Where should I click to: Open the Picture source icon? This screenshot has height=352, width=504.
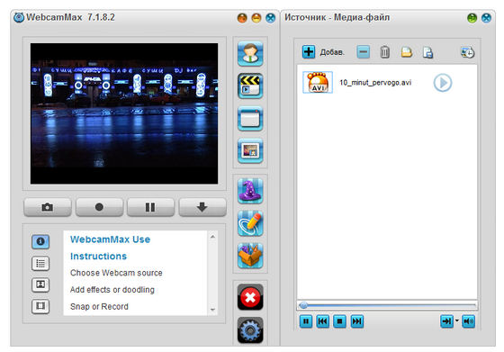(x=250, y=150)
